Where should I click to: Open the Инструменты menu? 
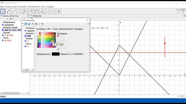[34, 7]
